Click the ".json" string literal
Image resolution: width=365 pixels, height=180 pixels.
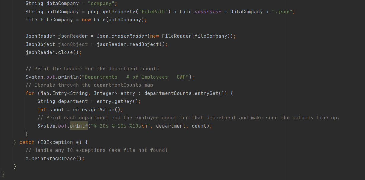pos(282,12)
